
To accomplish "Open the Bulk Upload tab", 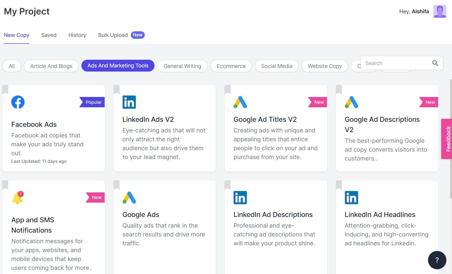I will pos(113,35).
